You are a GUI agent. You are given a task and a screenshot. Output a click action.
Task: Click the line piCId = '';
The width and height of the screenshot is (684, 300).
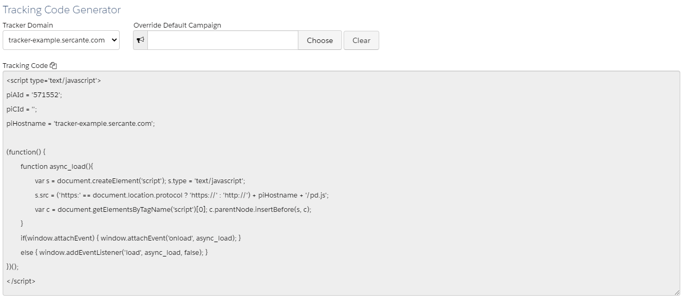click(x=22, y=109)
